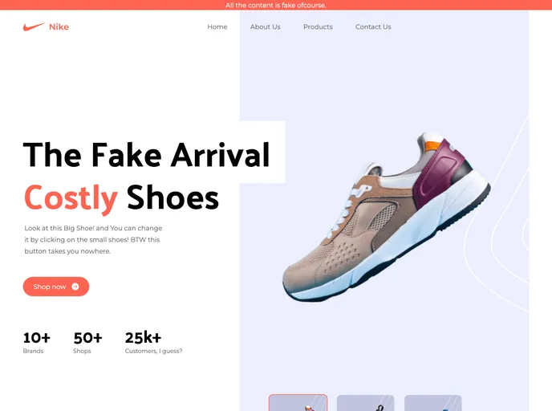Open the Home menu item
Image resolution: width=552 pixels, height=411 pixels.
tap(217, 26)
